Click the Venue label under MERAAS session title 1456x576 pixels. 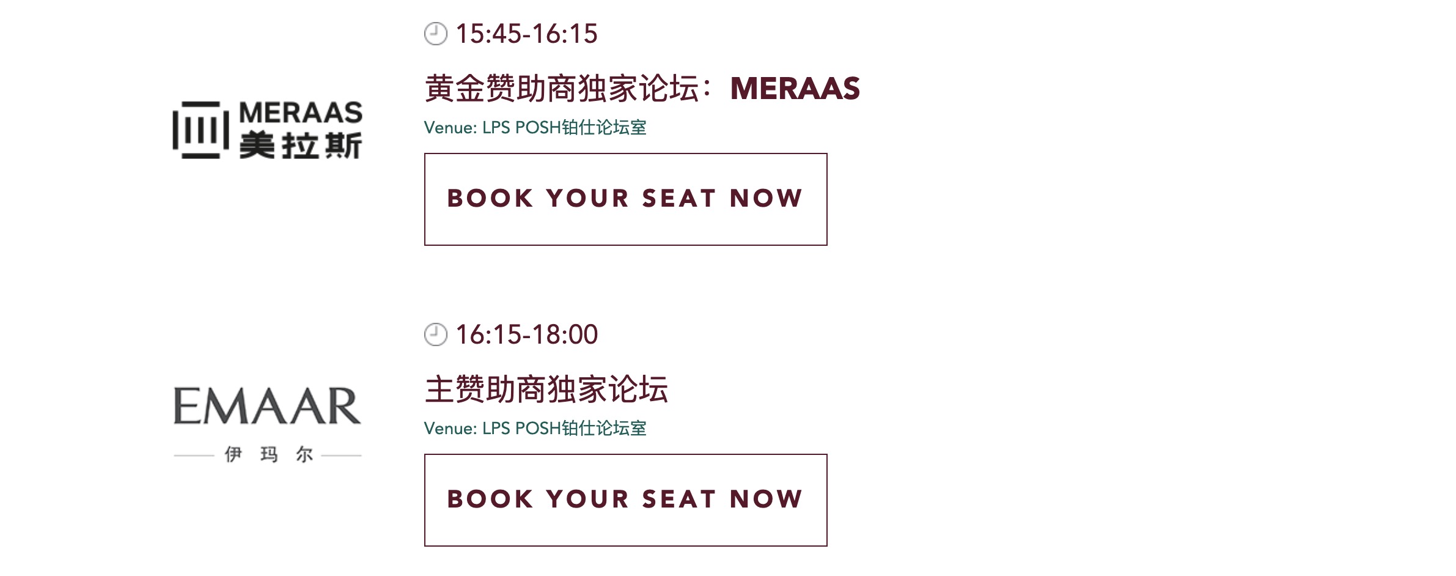pyautogui.click(x=450, y=127)
